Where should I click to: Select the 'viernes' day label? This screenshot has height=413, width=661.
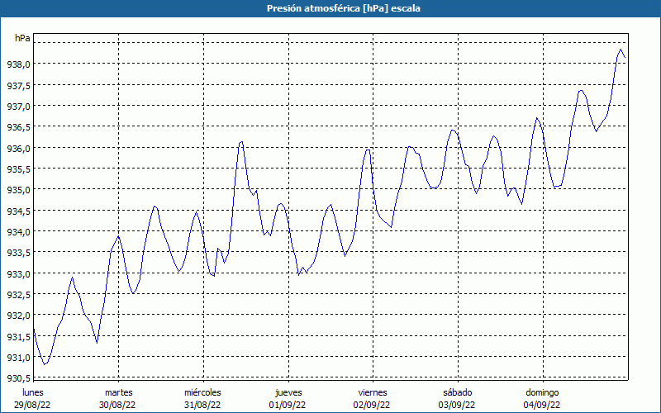pos(373,392)
